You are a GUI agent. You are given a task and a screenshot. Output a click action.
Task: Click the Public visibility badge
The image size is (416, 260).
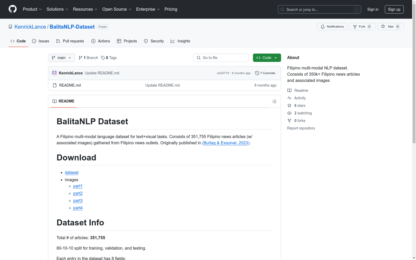103,27
